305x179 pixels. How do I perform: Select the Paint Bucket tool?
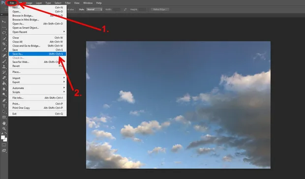pos(4,84)
